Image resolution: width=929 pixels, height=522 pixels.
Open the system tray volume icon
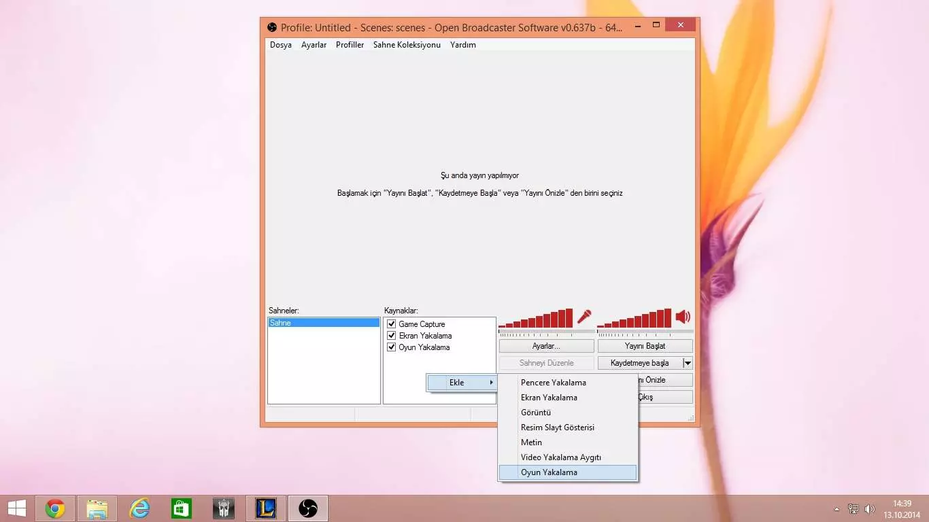869,508
